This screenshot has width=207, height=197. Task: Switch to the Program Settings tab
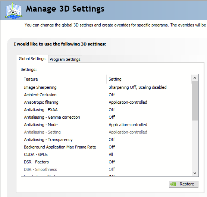pos(65,59)
